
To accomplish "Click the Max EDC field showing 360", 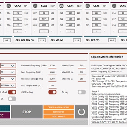I will click(82, 72).
